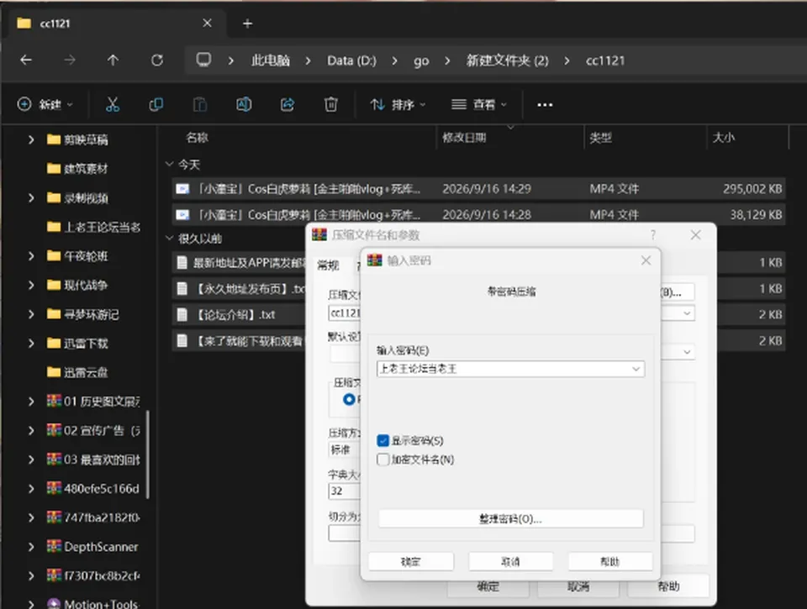This screenshot has width=807, height=609.
Task: Click go in the address breadcrumb
Action: tap(421, 61)
